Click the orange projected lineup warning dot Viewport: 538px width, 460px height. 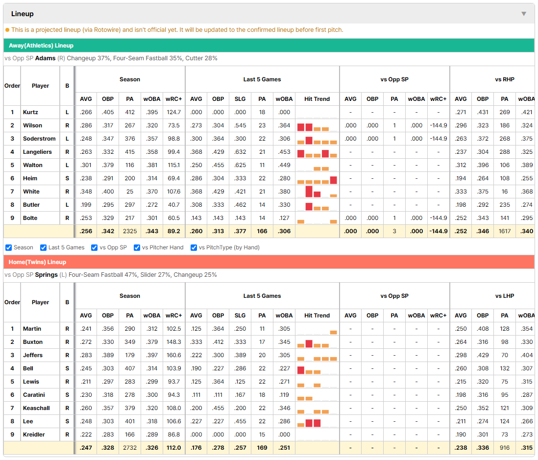coord(7,30)
